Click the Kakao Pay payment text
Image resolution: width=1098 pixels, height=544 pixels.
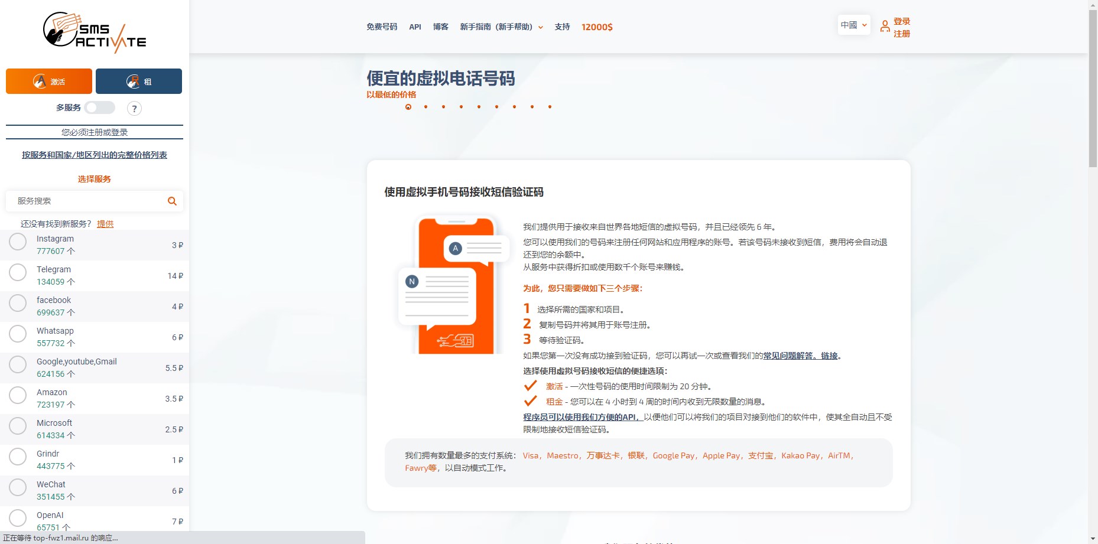coord(800,455)
